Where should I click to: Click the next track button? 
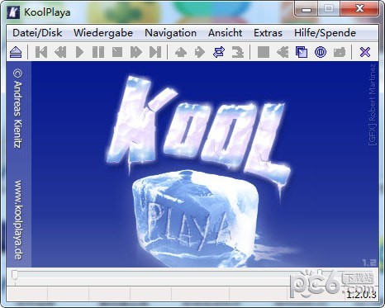pos(155,52)
